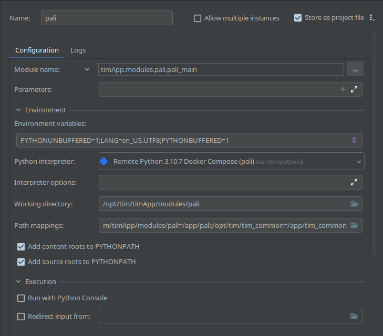Select the Configuration tab
383x336 pixels.
(x=37, y=50)
